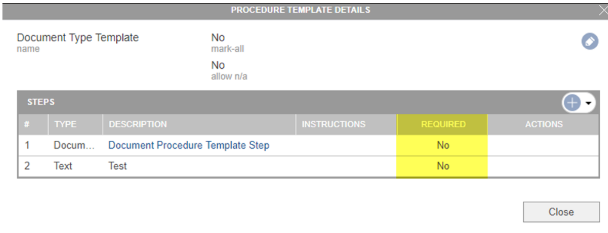
Task: Select step 1 row number
Action: click(x=27, y=145)
